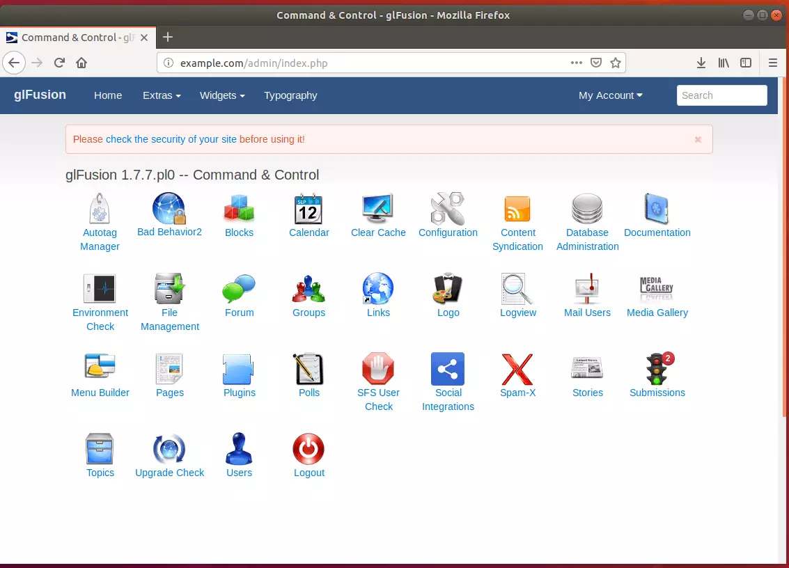Click the Upgrade Check text link
789x568 pixels.
coord(170,473)
